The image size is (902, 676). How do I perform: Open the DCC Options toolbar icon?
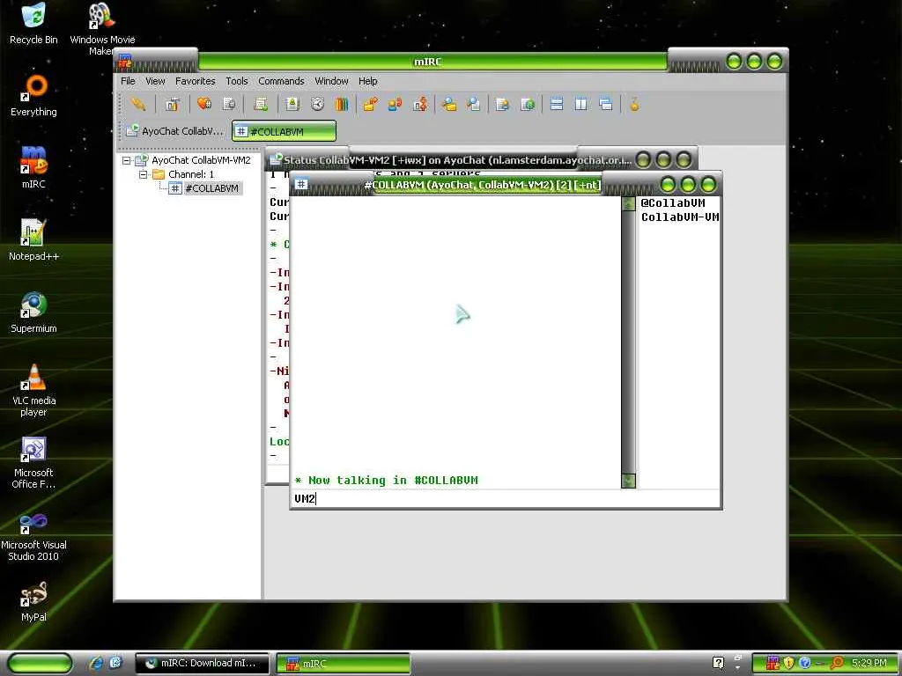420,104
